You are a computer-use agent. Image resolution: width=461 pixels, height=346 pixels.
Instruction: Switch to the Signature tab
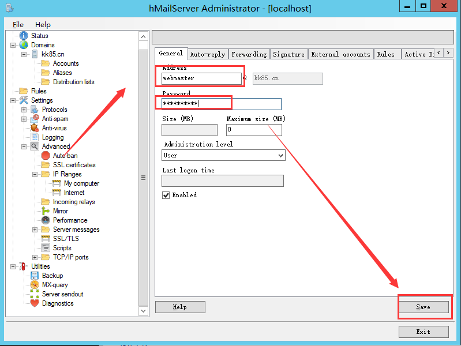[x=288, y=54]
